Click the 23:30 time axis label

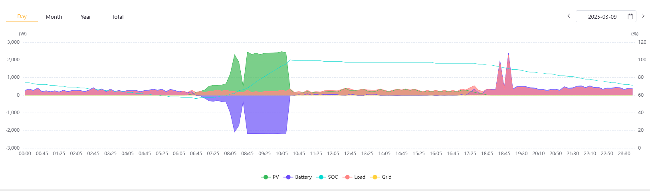click(624, 154)
